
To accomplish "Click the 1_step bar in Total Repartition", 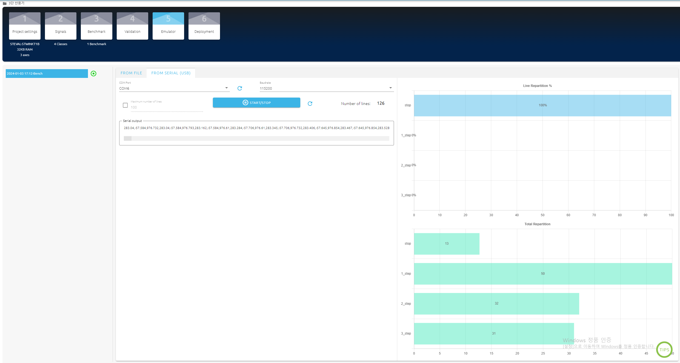I will pyautogui.click(x=543, y=274).
